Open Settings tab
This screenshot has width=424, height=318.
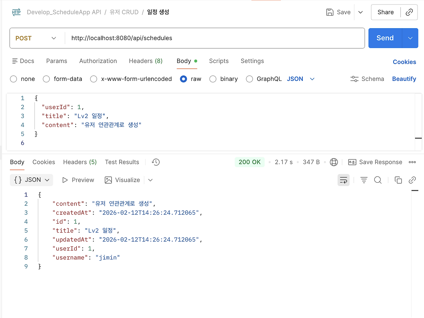252,61
